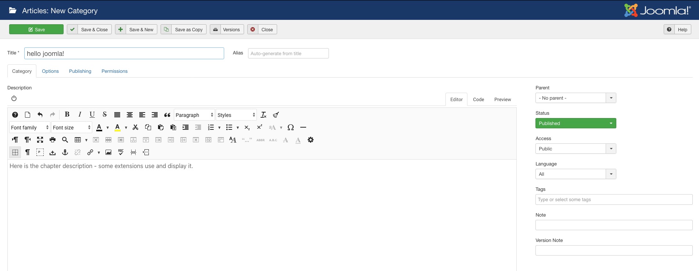The width and height of the screenshot is (699, 271).
Task: Select the Editor view tab
Action: pos(456,99)
